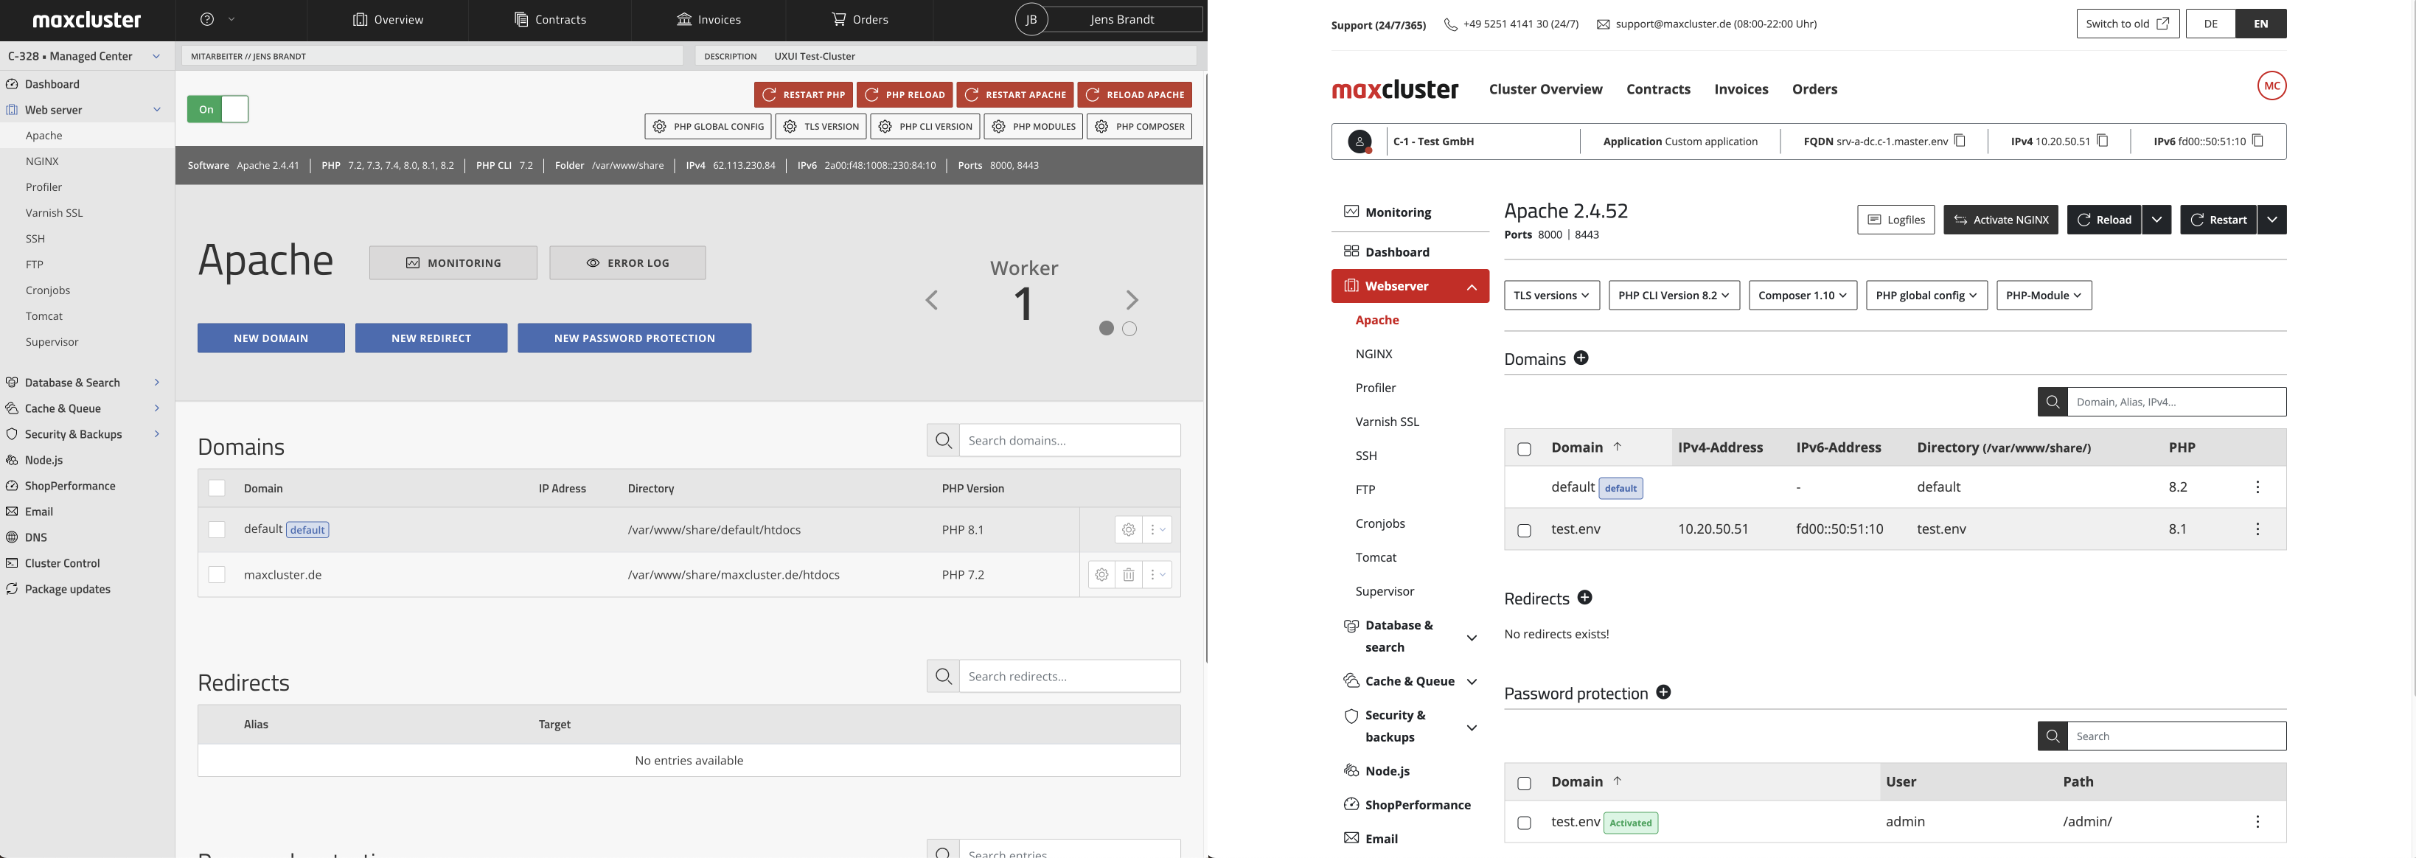
Task: Tick the checkbox for maxcluster.de domain
Action: 217,575
